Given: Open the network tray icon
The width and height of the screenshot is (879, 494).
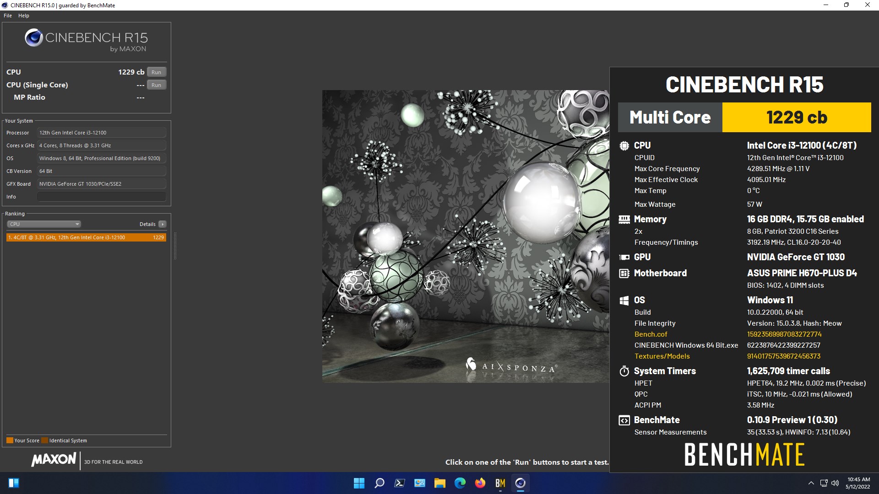Looking at the screenshot, I should [x=824, y=483].
